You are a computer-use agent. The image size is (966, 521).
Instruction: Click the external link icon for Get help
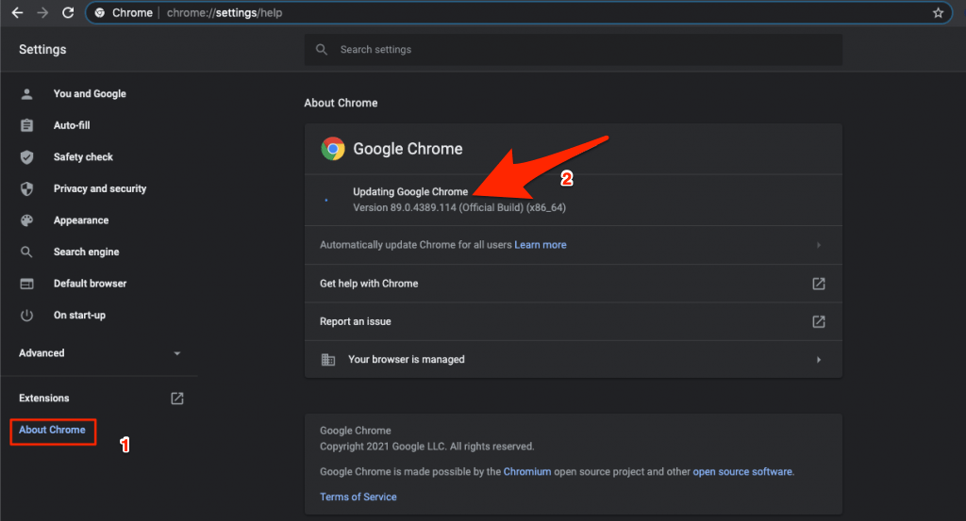[818, 284]
